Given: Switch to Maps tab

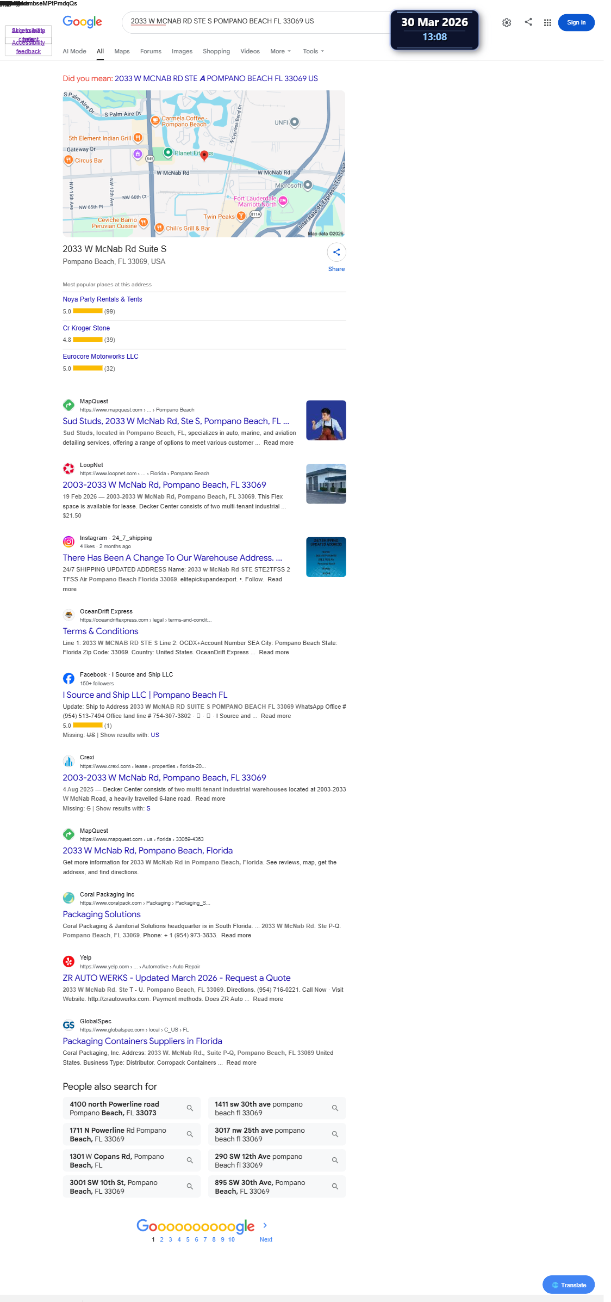Looking at the screenshot, I should [x=122, y=51].
